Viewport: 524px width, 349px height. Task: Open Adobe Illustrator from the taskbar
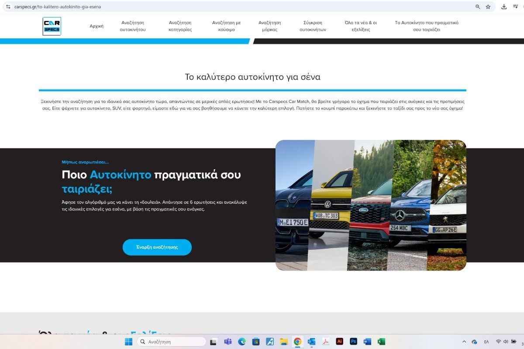[339, 342]
